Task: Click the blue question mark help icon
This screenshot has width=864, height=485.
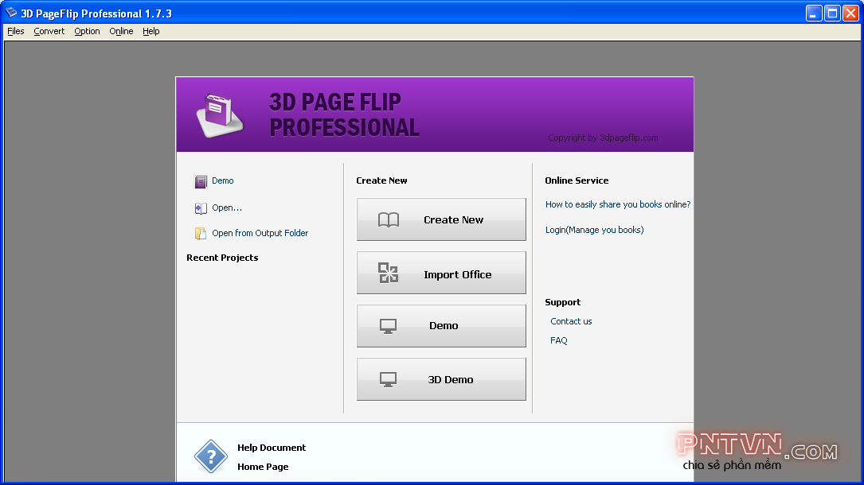Action: coord(210,456)
